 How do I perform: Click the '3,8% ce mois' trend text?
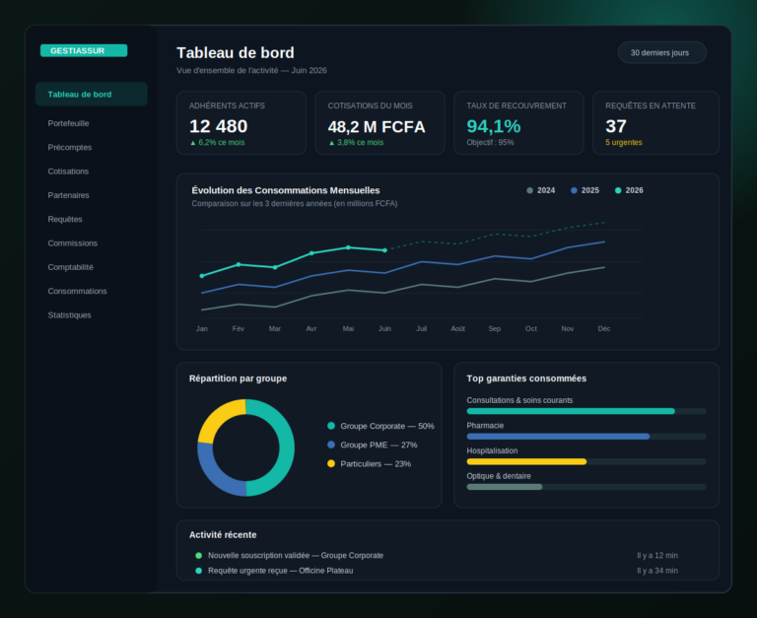tap(356, 143)
